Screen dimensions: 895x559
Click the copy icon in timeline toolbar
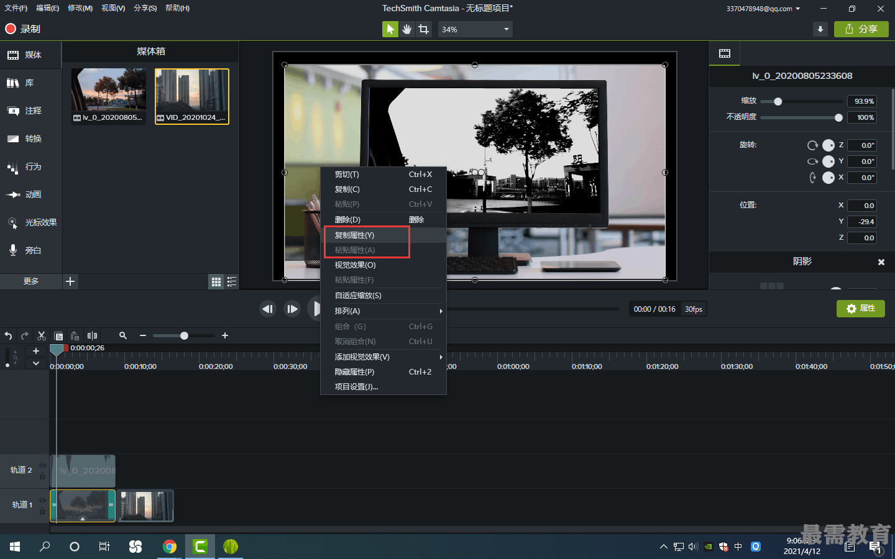click(x=58, y=335)
